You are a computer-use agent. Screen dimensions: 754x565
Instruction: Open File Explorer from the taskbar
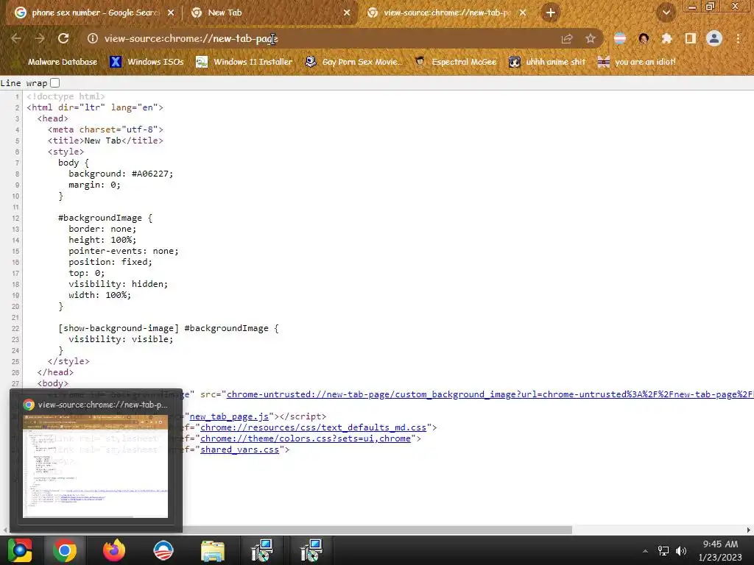[213, 550]
